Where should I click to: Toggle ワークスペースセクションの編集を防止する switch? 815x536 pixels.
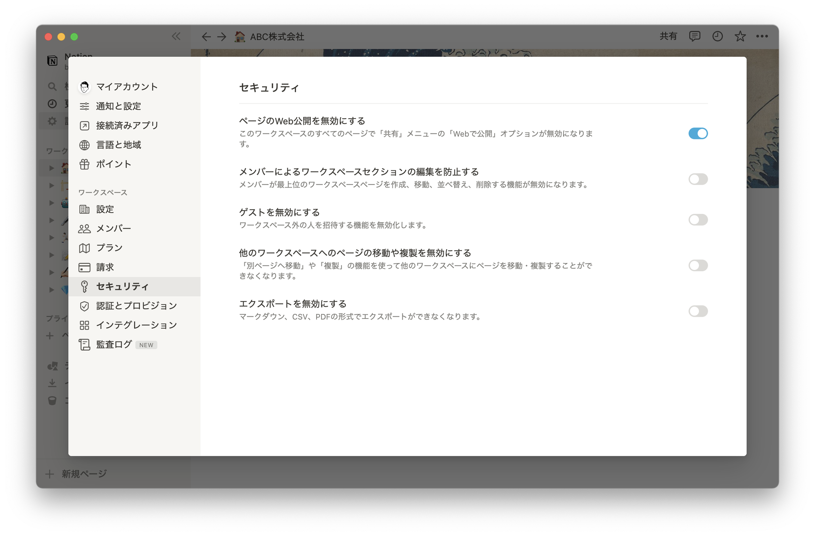pyautogui.click(x=698, y=179)
